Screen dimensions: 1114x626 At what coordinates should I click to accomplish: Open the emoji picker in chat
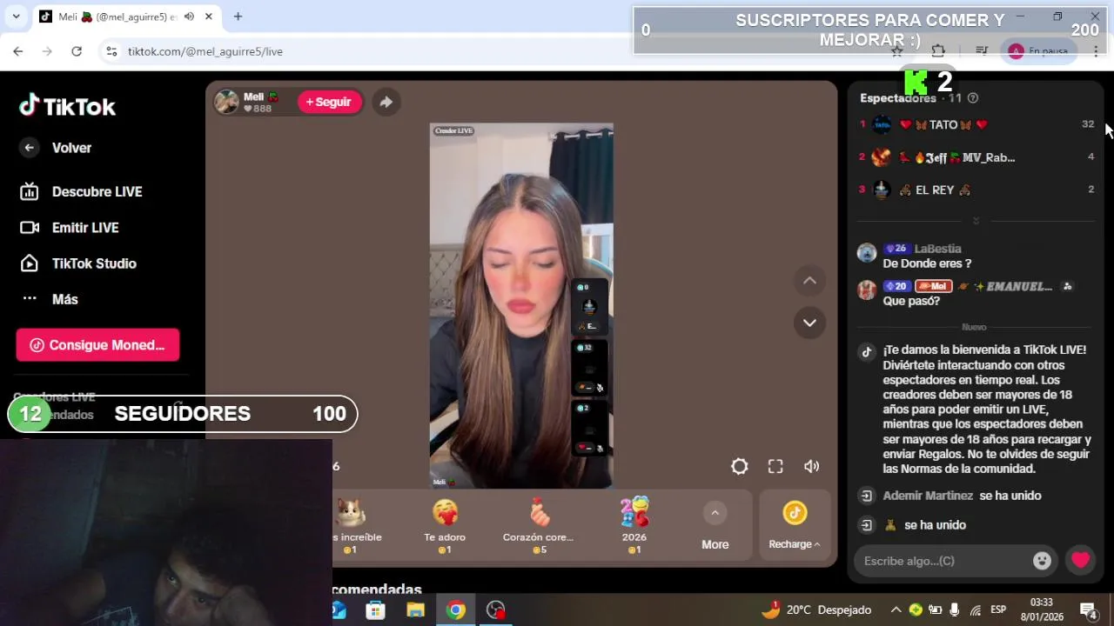click(1042, 561)
